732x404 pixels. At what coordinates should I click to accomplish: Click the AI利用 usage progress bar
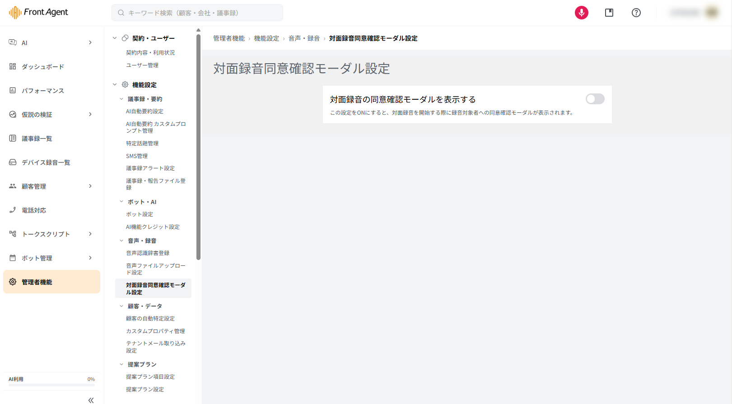tap(51, 385)
